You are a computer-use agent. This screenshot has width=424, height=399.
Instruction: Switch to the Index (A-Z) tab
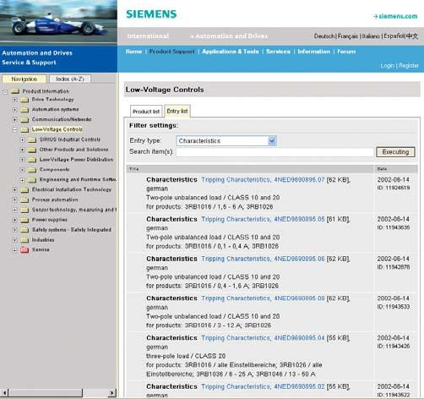point(70,79)
